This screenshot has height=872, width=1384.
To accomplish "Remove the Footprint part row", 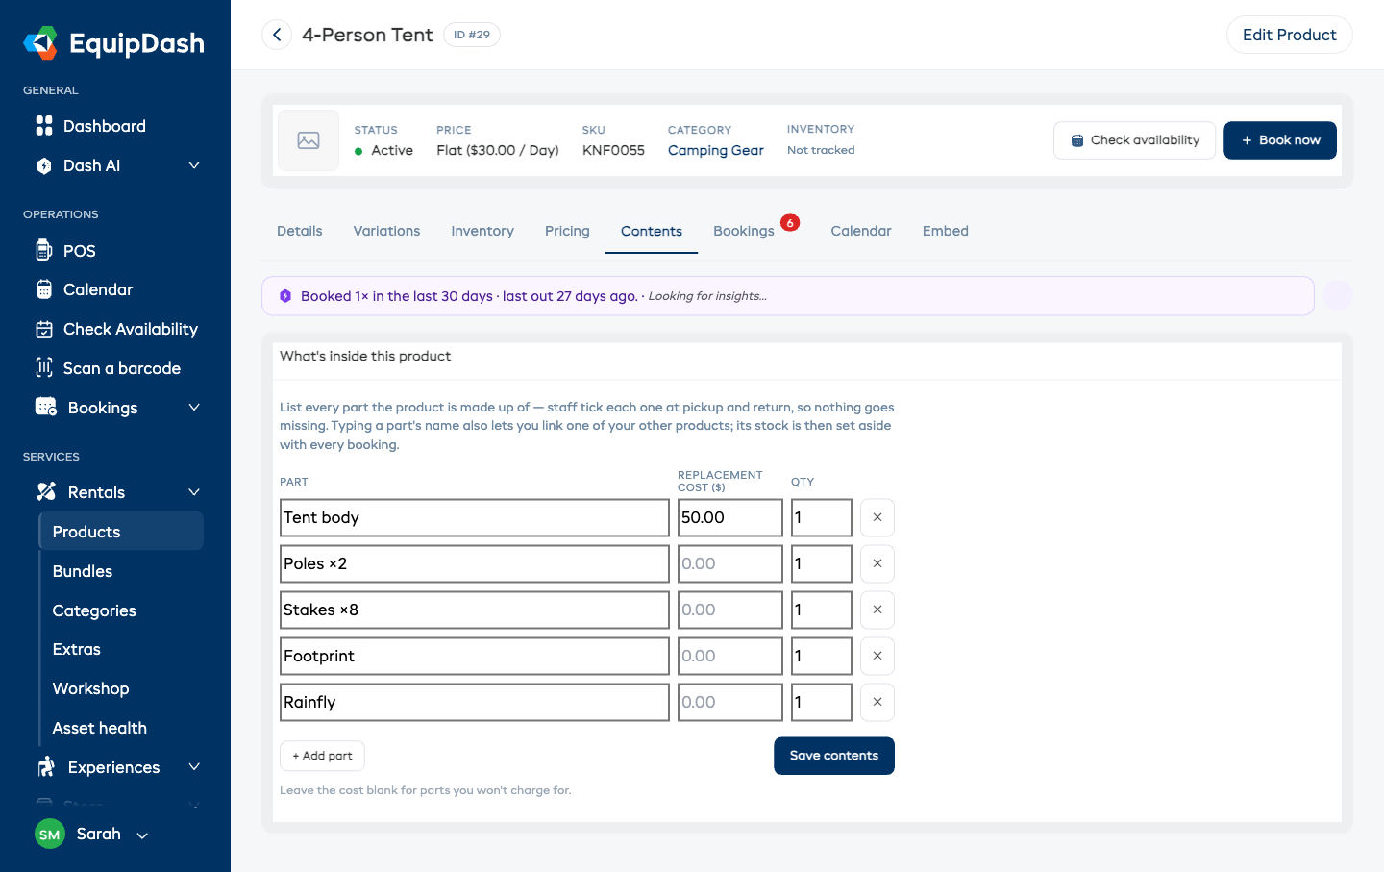I will 877,656.
